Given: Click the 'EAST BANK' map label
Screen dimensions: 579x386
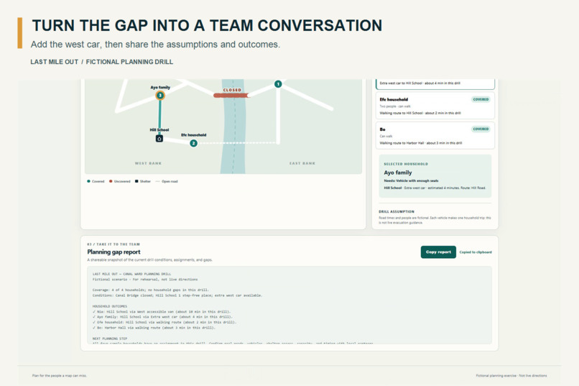Looking at the screenshot, I should [302, 163].
